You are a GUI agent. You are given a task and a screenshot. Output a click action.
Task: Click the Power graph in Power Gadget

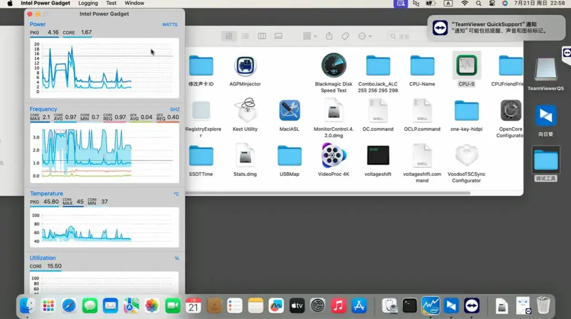tap(104, 68)
